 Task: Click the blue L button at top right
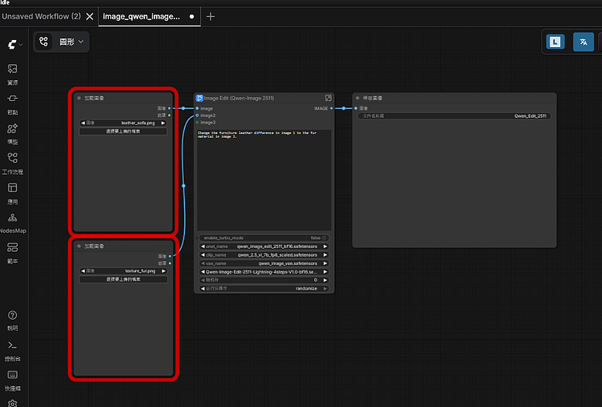[555, 42]
